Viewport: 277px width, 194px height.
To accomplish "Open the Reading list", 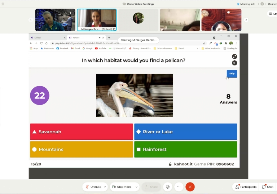I will (x=230, y=48).
